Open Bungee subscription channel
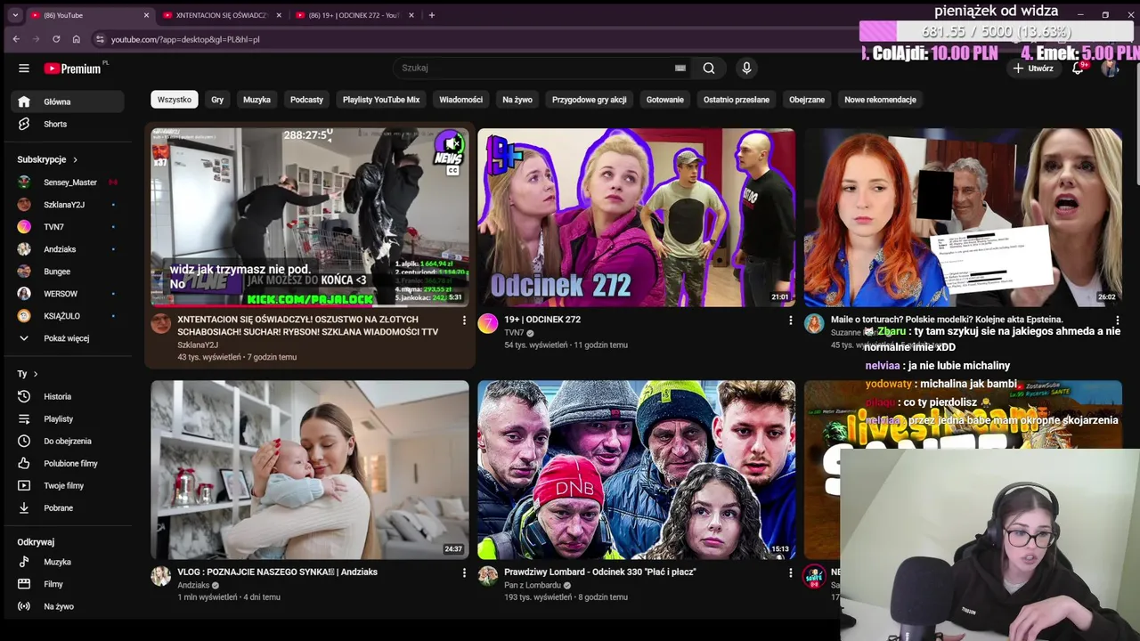The width and height of the screenshot is (1140, 641). click(68, 272)
